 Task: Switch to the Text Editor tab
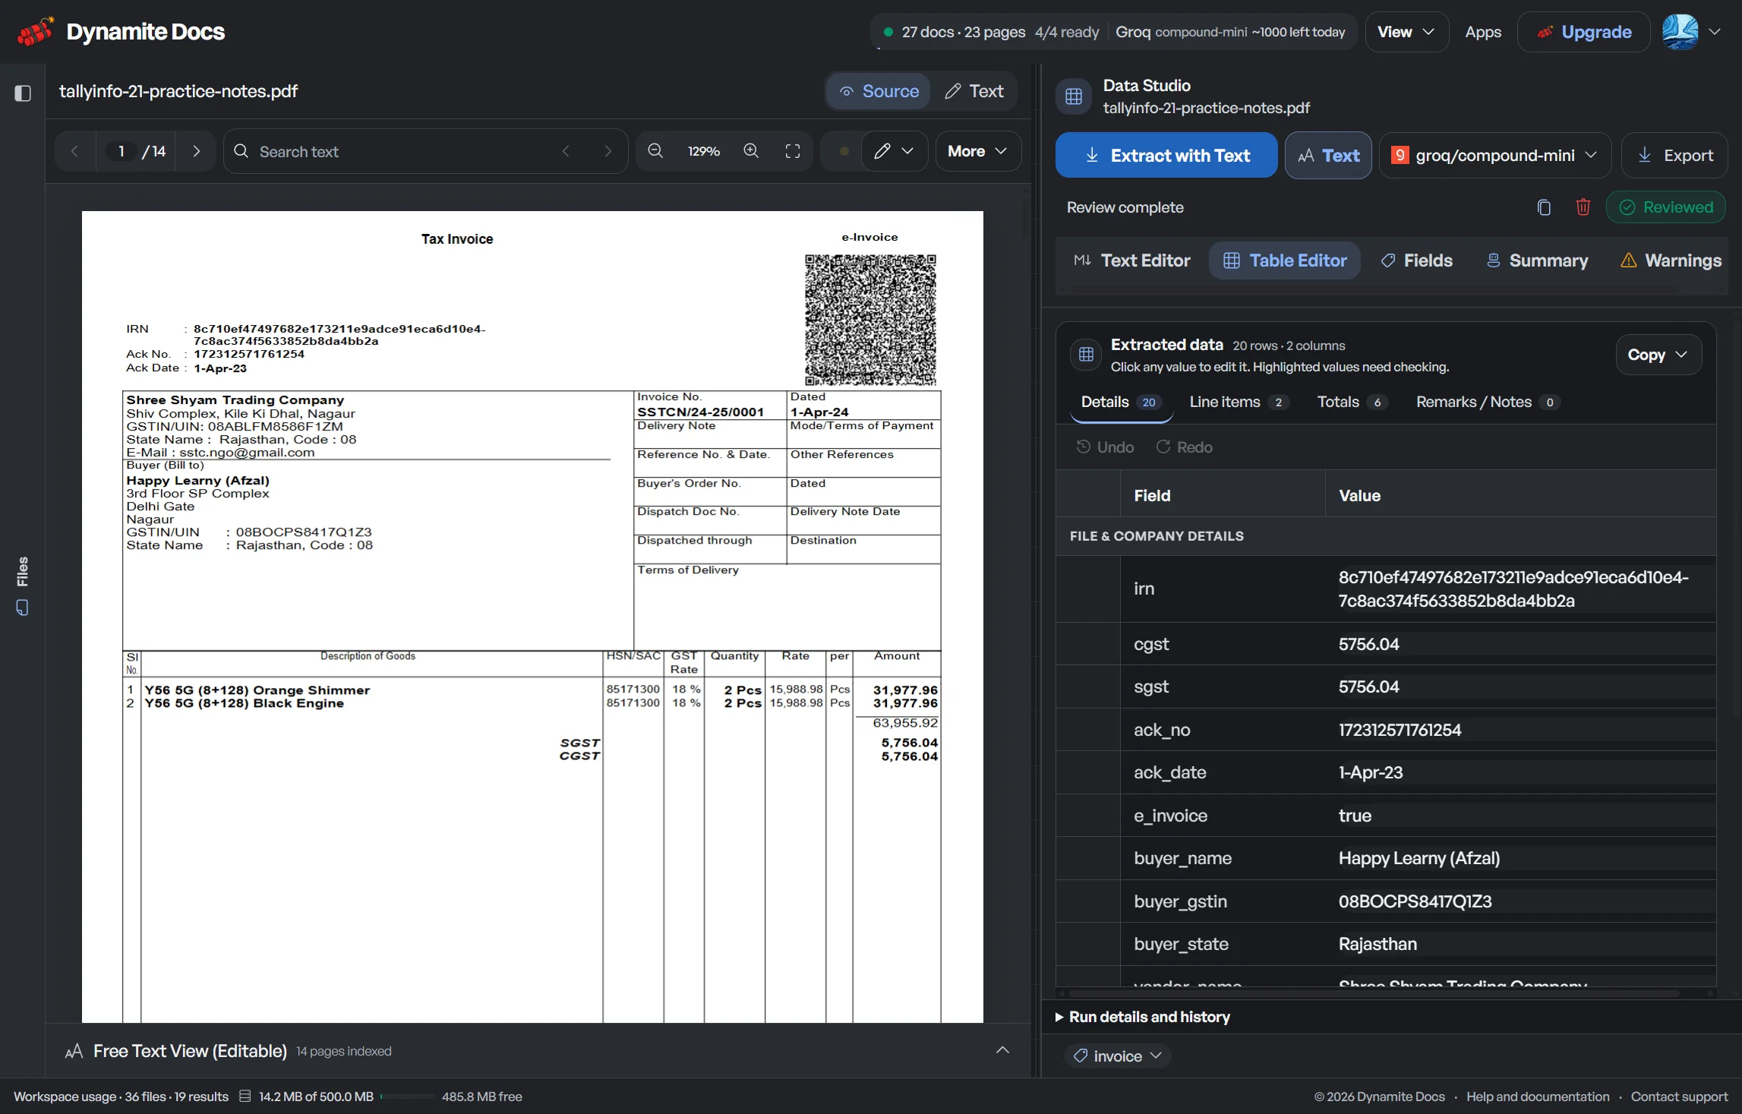tap(1132, 260)
